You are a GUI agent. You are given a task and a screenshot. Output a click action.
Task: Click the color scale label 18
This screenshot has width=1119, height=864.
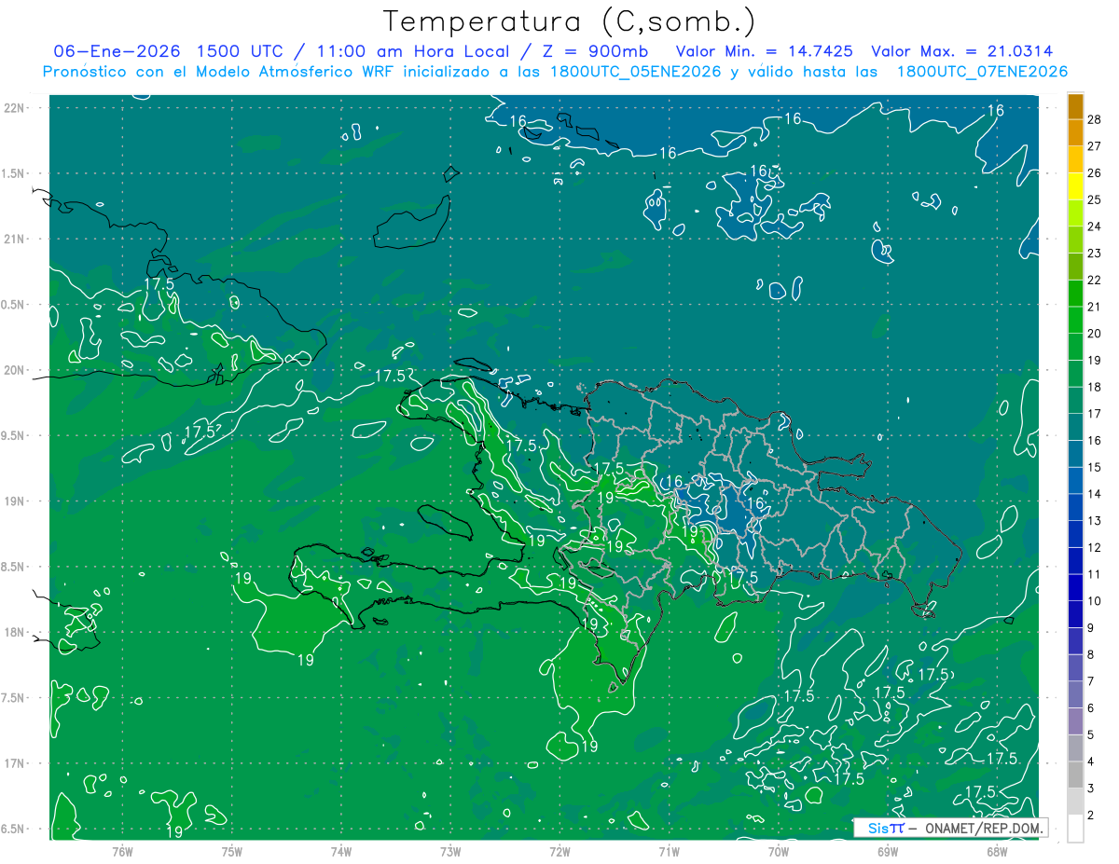[x=1095, y=387]
